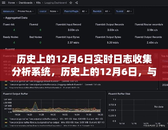Open the Prometheus datasource dropdown
168x130 pixels.
pos(26,11)
